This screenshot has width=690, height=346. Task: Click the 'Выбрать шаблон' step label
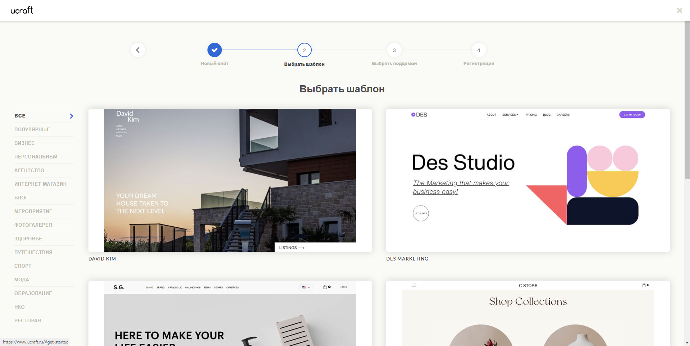[x=305, y=64]
